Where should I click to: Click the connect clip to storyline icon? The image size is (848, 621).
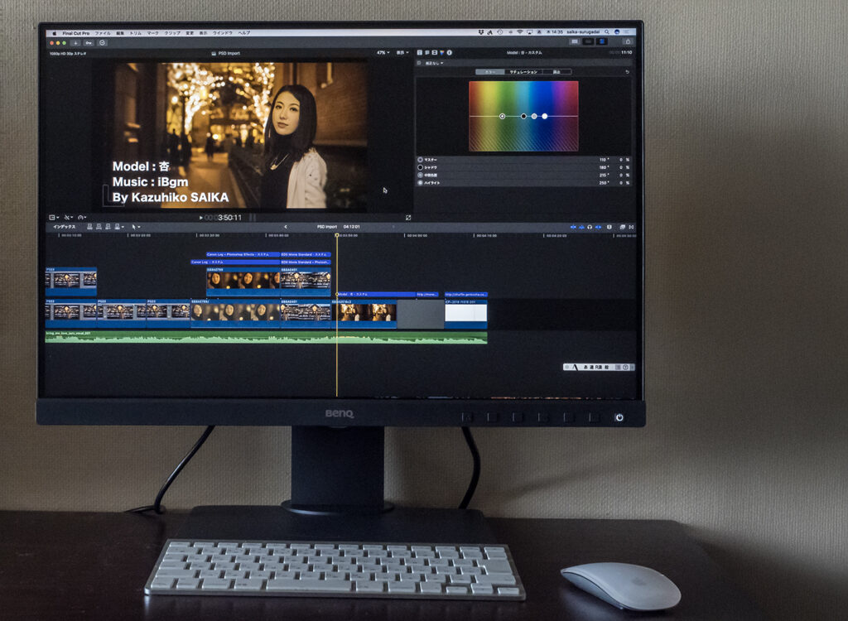click(x=89, y=227)
